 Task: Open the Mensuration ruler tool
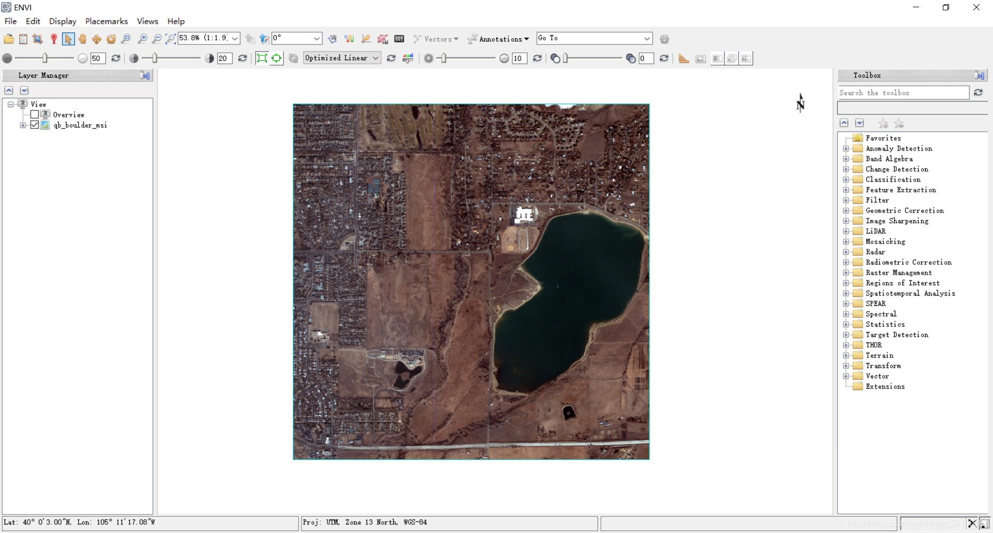[684, 58]
